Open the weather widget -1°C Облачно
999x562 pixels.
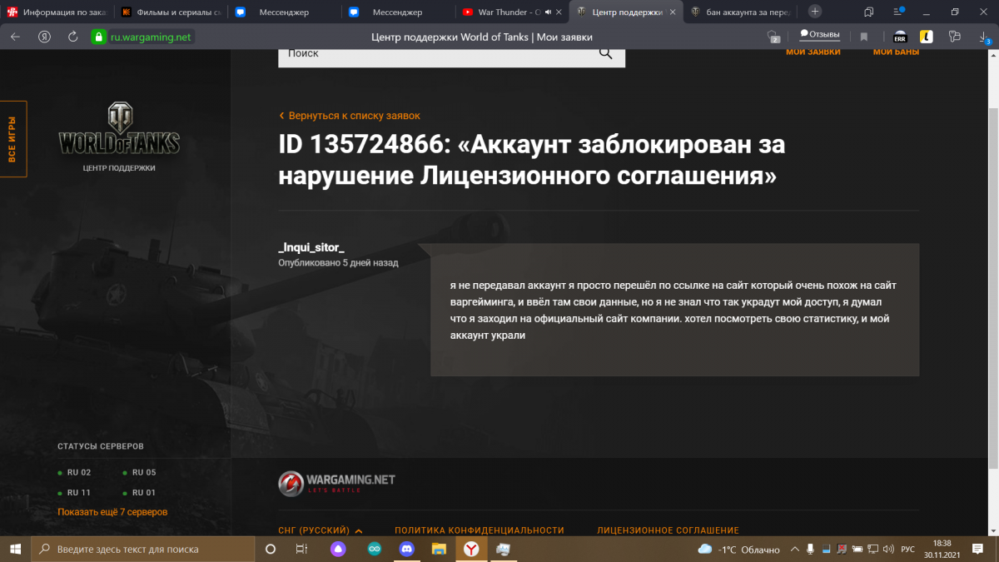tap(738, 550)
